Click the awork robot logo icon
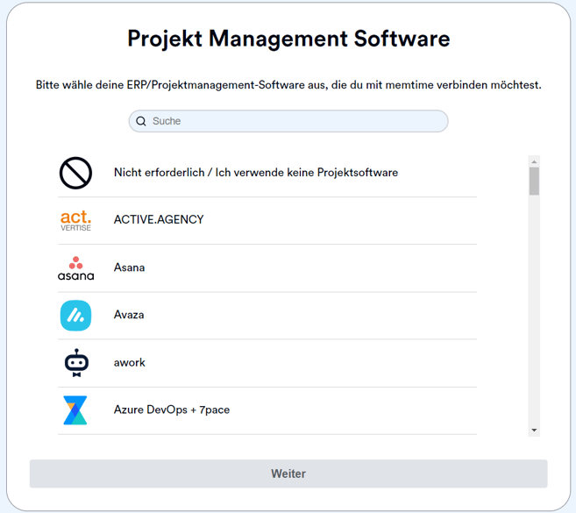The width and height of the screenshot is (576, 513). pos(76,363)
